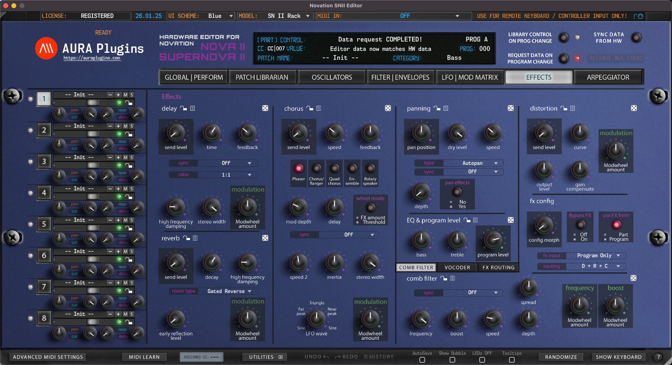Click the delay section randomize dice icon

[x=265, y=108]
